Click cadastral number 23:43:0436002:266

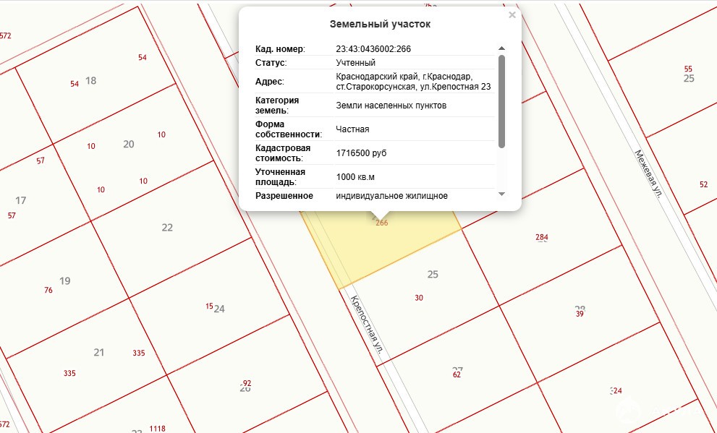pos(373,49)
